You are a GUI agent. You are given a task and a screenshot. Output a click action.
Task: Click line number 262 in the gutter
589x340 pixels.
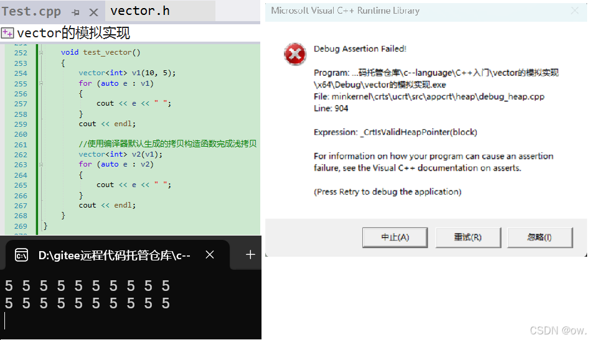(x=21, y=154)
